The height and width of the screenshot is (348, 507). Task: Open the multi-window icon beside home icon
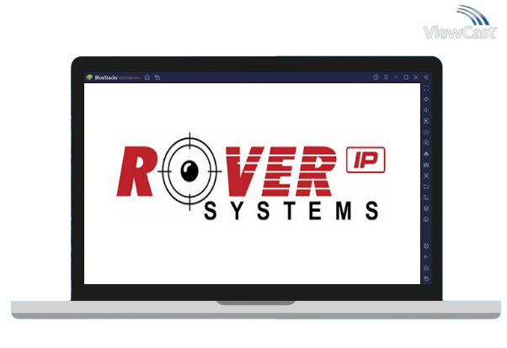(x=157, y=77)
